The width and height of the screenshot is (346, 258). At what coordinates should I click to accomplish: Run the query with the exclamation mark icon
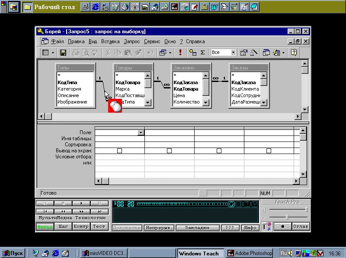tap(180, 53)
